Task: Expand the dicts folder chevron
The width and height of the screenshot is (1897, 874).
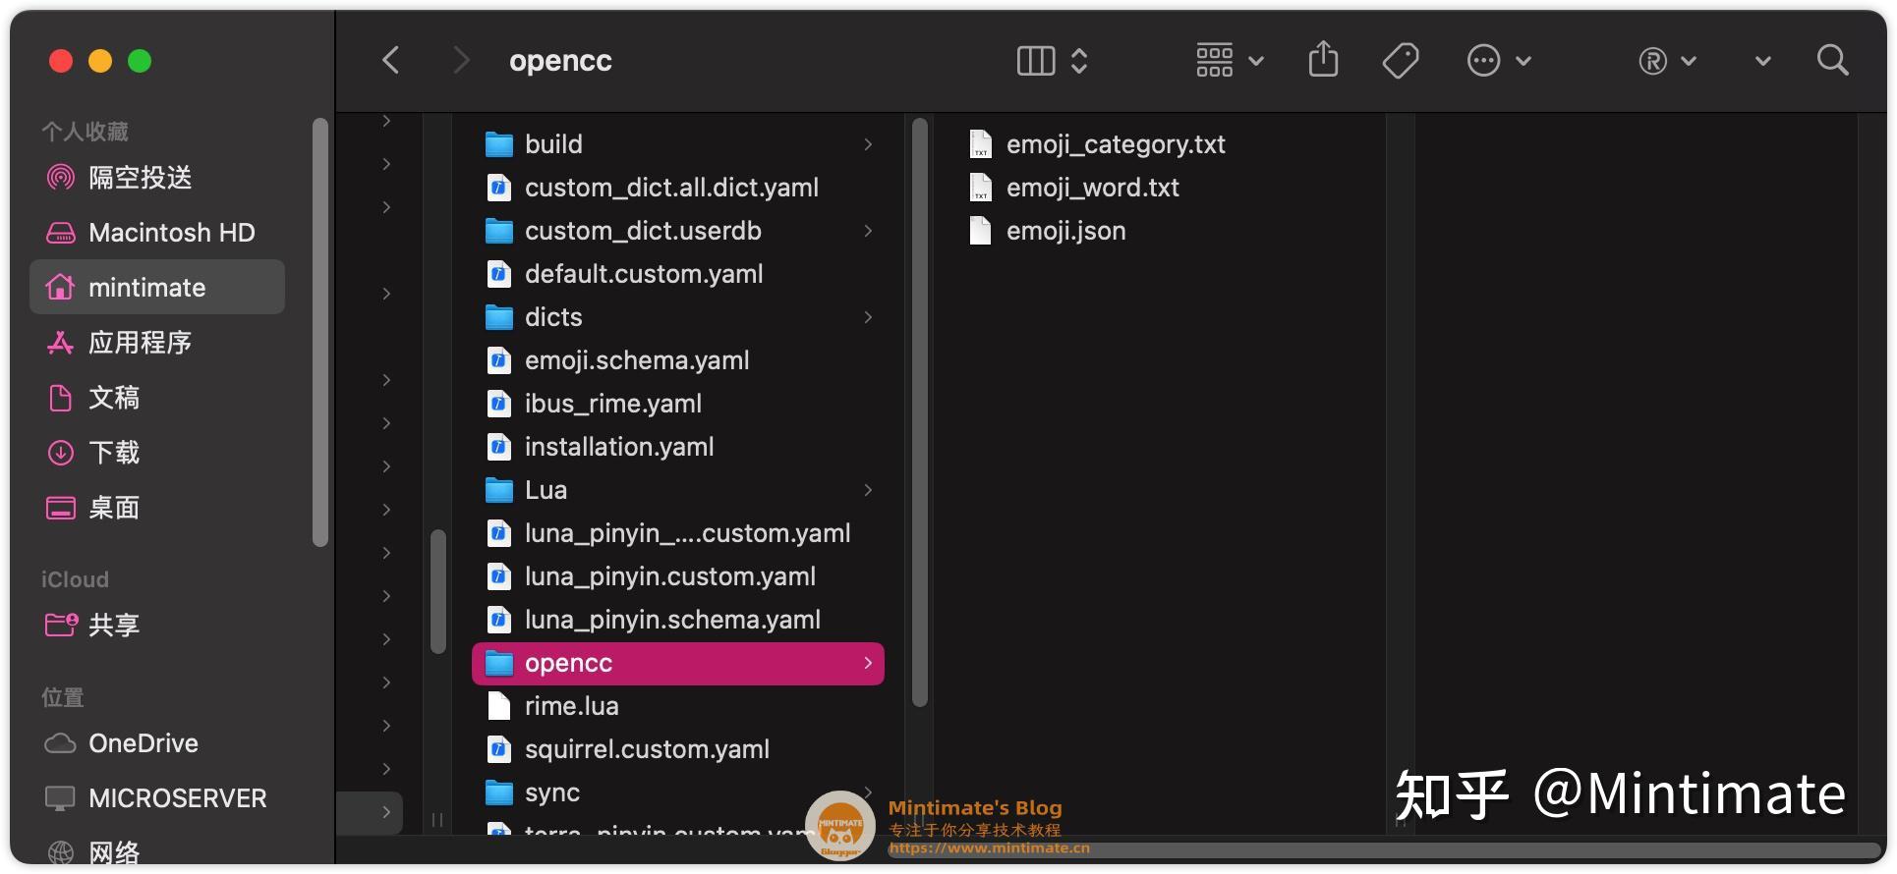Action: coord(868,317)
